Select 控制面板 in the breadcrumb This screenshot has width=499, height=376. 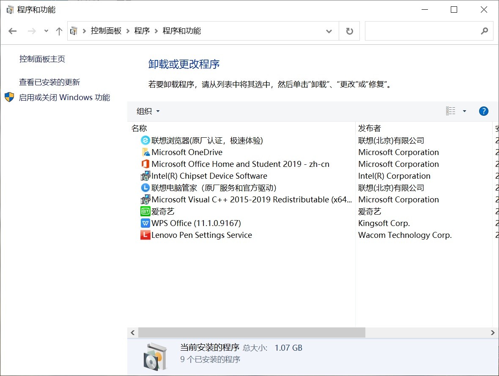[x=106, y=31]
